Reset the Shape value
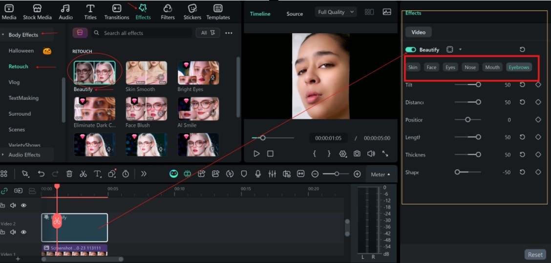 pyautogui.click(x=522, y=172)
